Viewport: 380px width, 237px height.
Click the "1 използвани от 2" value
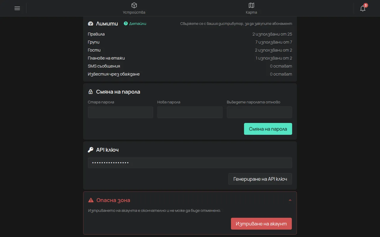click(274, 58)
